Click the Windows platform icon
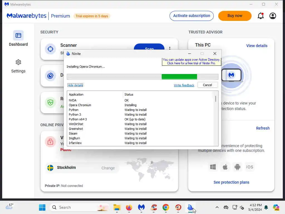 point(213,167)
